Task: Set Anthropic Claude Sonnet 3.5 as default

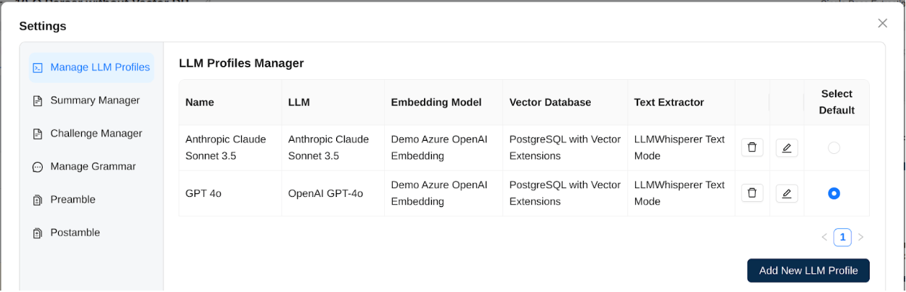Action: (x=834, y=148)
